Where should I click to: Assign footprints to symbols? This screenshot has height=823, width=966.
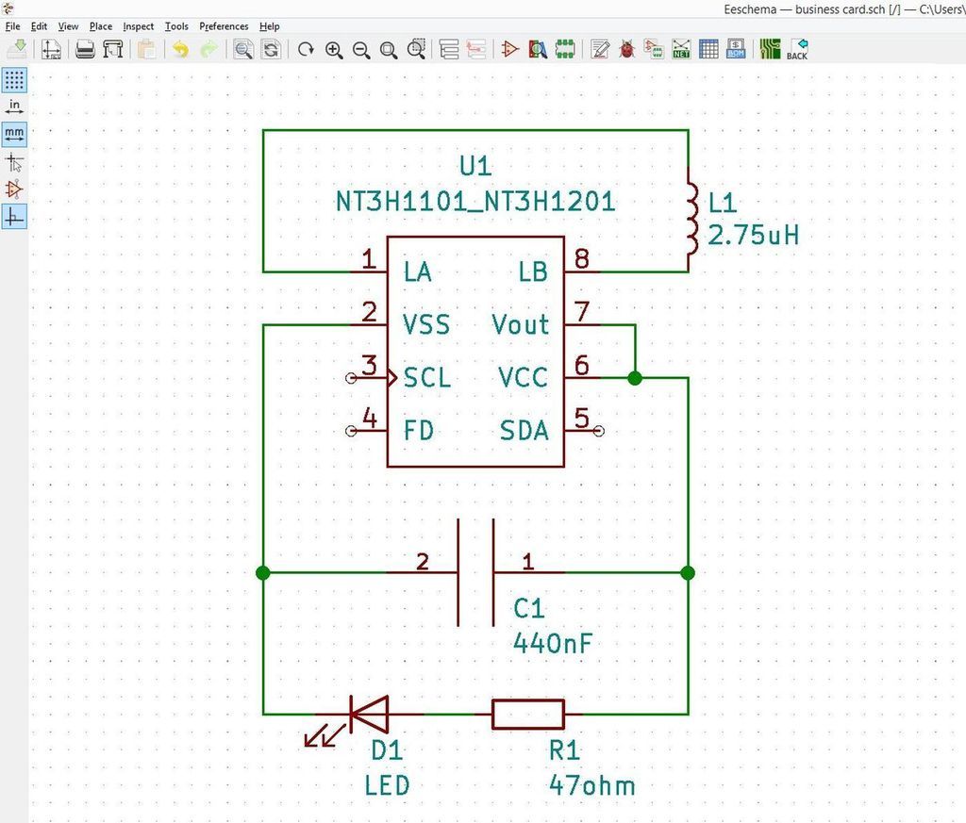[x=654, y=49]
